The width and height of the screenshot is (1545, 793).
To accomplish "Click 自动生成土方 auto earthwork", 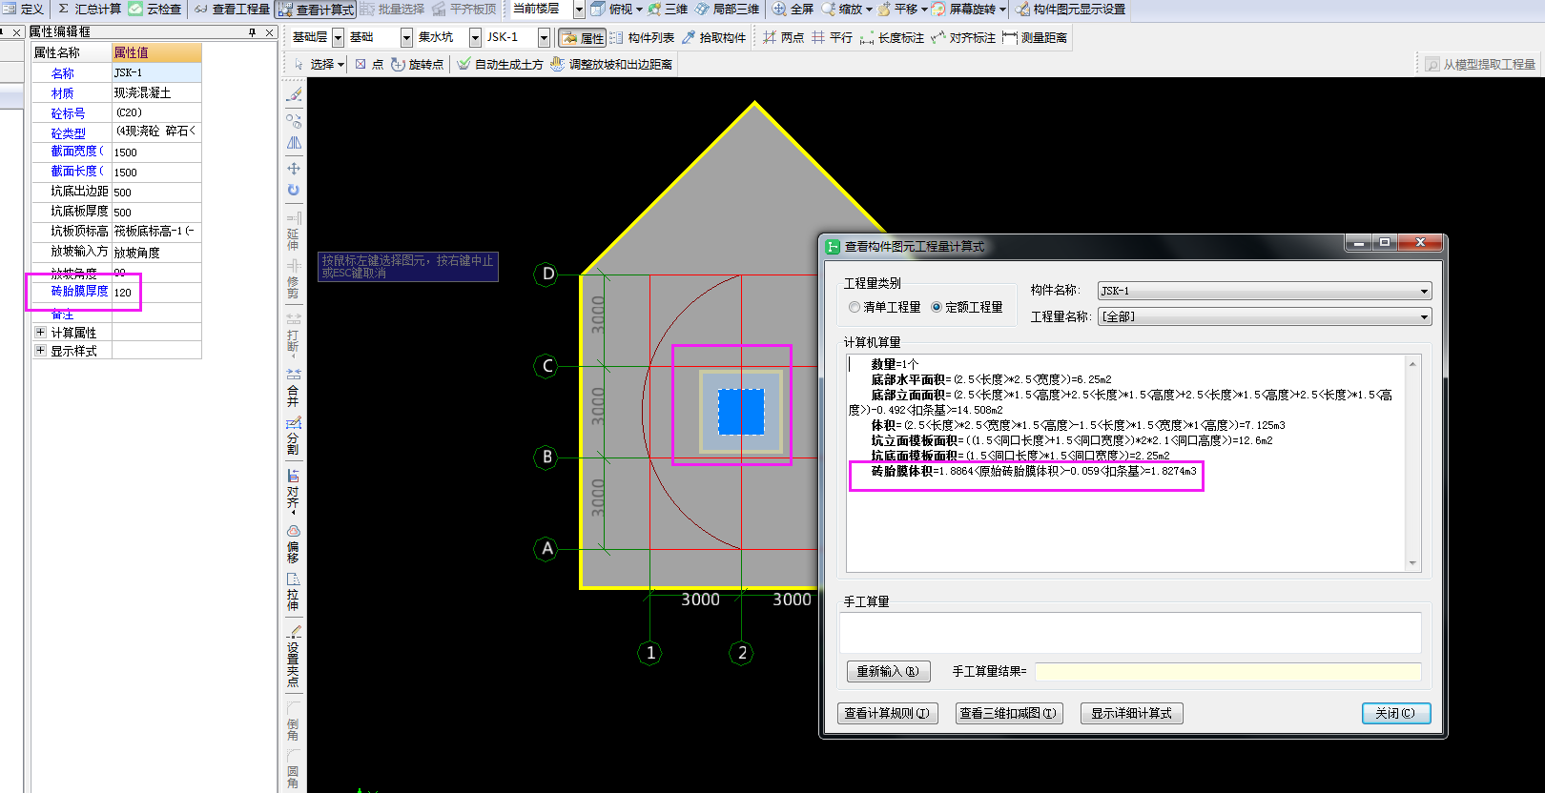I will pyautogui.click(x=500, y=64).
